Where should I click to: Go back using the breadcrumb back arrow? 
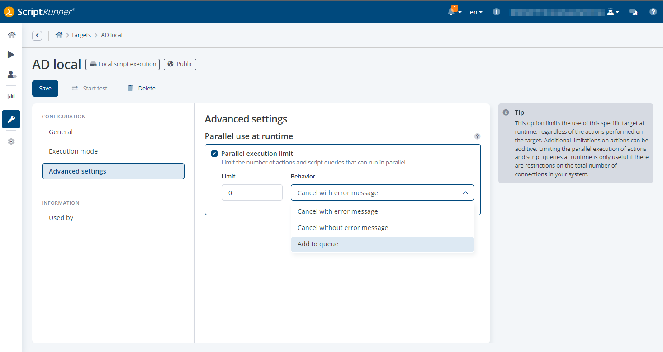pos(37,35)
